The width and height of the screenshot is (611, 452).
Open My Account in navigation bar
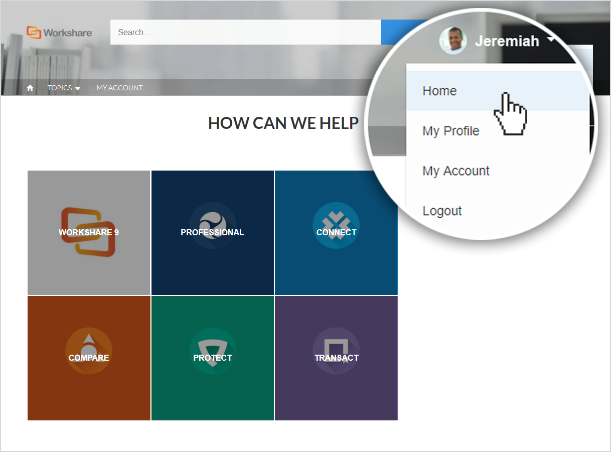tap(119, 88)
